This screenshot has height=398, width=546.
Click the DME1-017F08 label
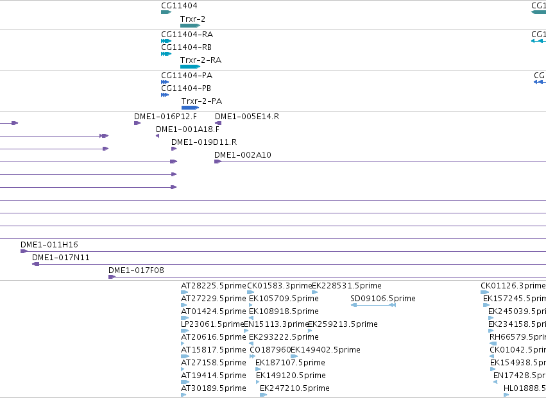tap(136, 270)
